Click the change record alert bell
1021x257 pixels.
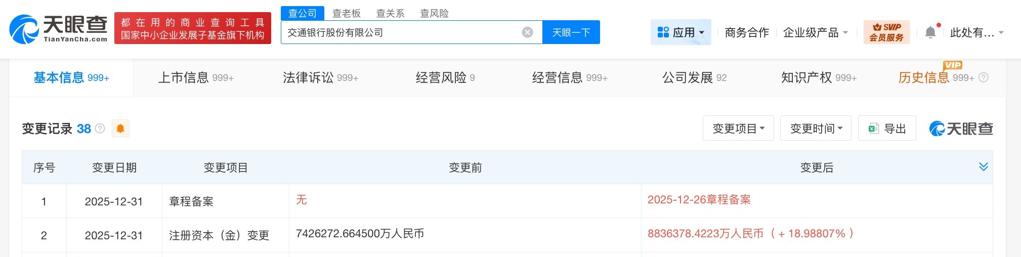(120, 128)
